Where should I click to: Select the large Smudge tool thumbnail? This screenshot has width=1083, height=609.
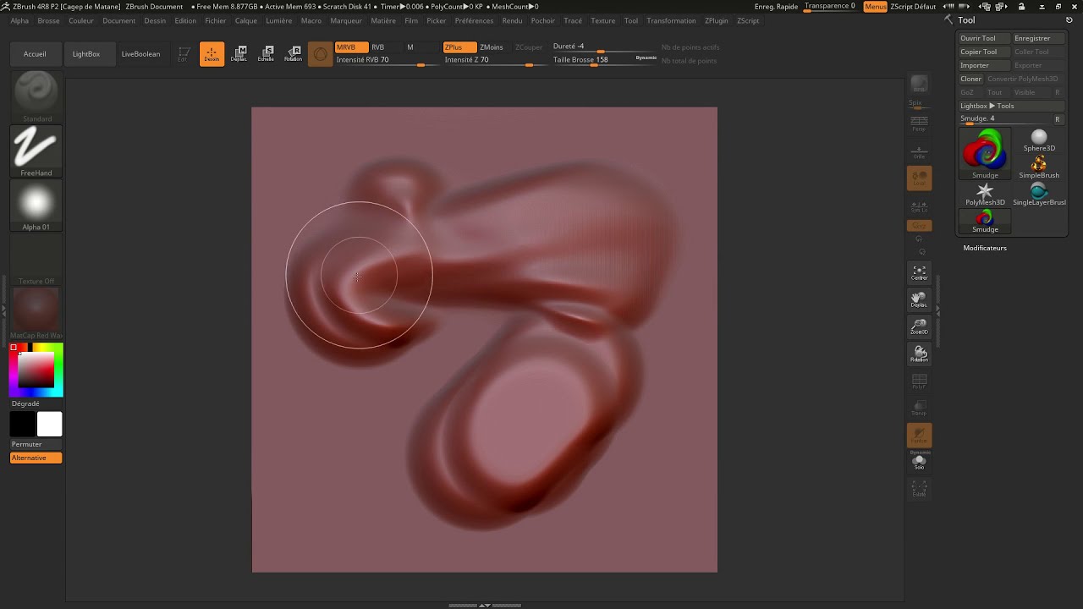click(985, 153)
